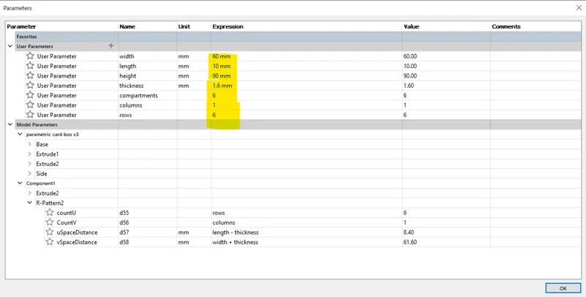The width and height of the screenshot is (586, 297).
Task: Edit the CountV expression 'columns'
Action: coord(306,222)
